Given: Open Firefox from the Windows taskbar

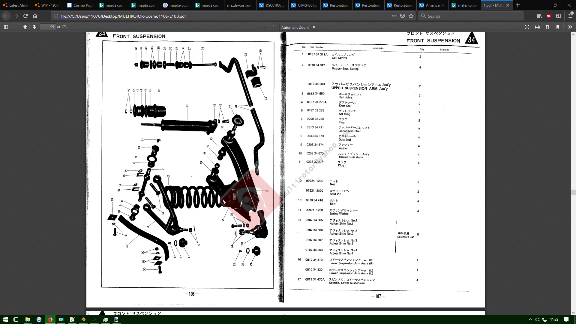Looking at the screenshot, I should point(50,319).
